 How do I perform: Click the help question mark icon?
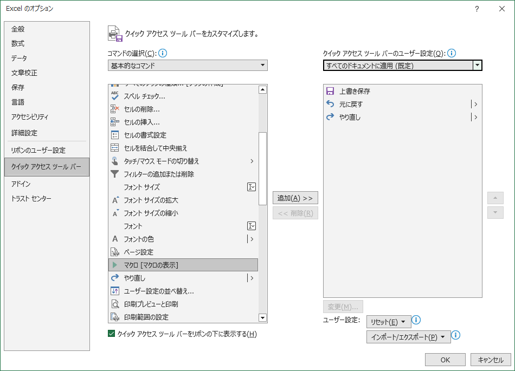[x=477, y=9]
